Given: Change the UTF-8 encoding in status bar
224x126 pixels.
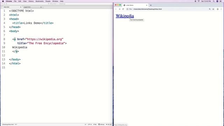Looking at the screenshot, I should coord(90,125).
